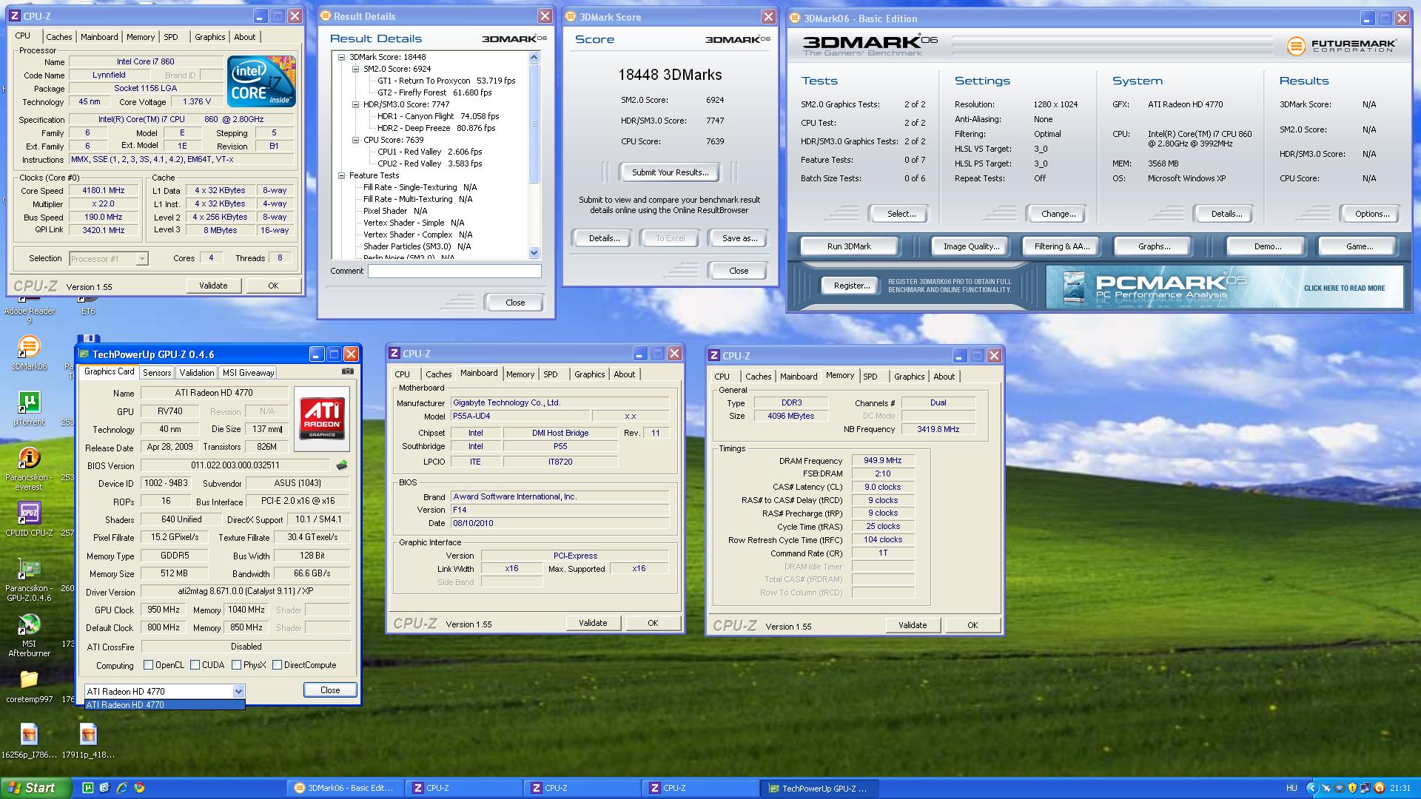The image size is (1421, 799).
Task: Click the Start button
Action: pyautogui.click(x=36, y=788)
